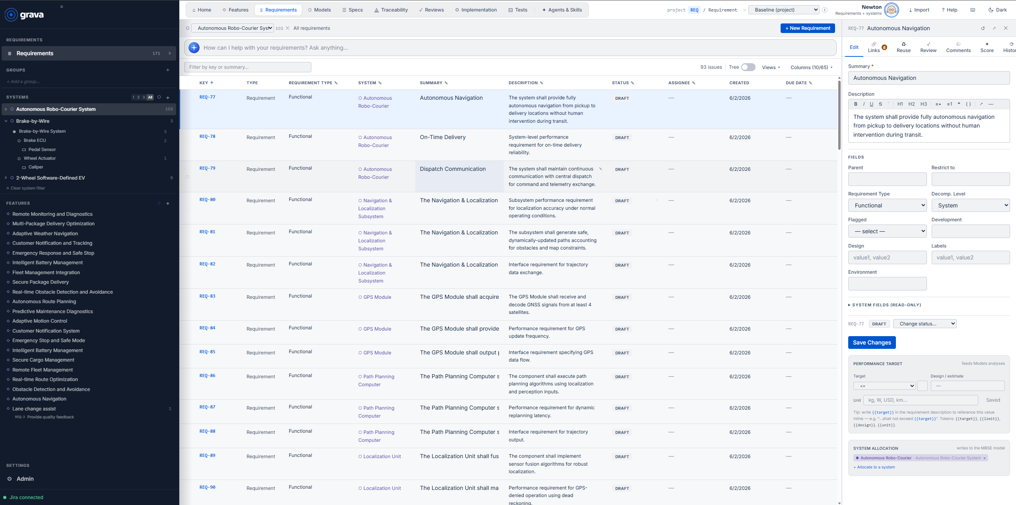The width and height of the screenshot is (1016, 505).
Task: Open REQ-77 in expanded view arrow
Action: coord(994,28)
